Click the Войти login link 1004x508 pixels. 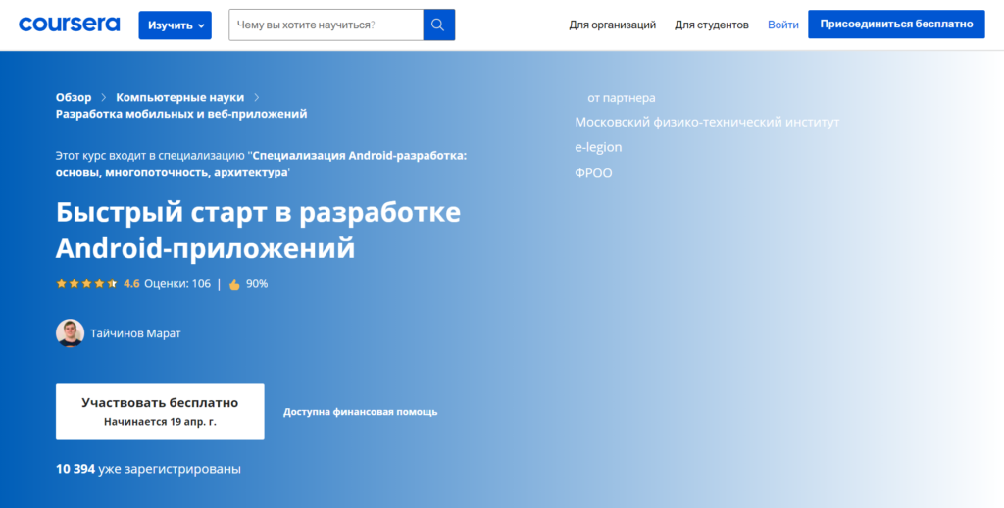[x=782, y=25]
